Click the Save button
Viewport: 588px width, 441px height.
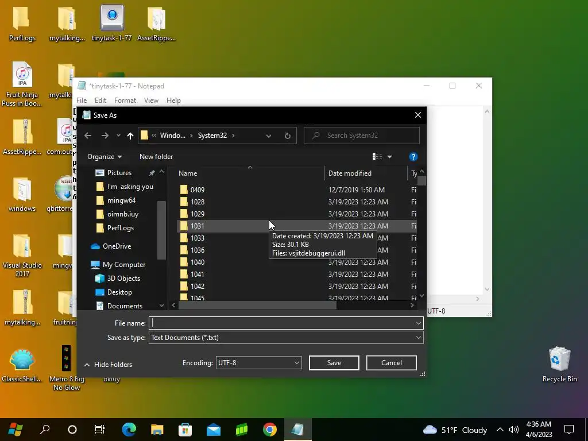click(334, 363)
